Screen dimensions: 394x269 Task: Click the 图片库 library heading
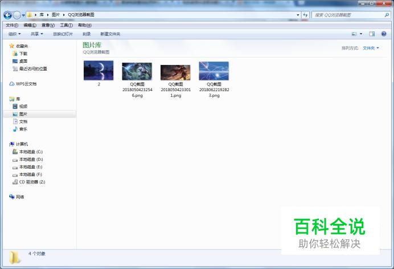tap(92, 45)
